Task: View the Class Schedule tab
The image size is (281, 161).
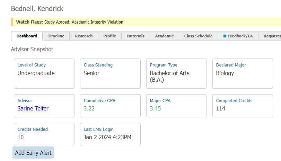Action: click(x=199, y=36)
